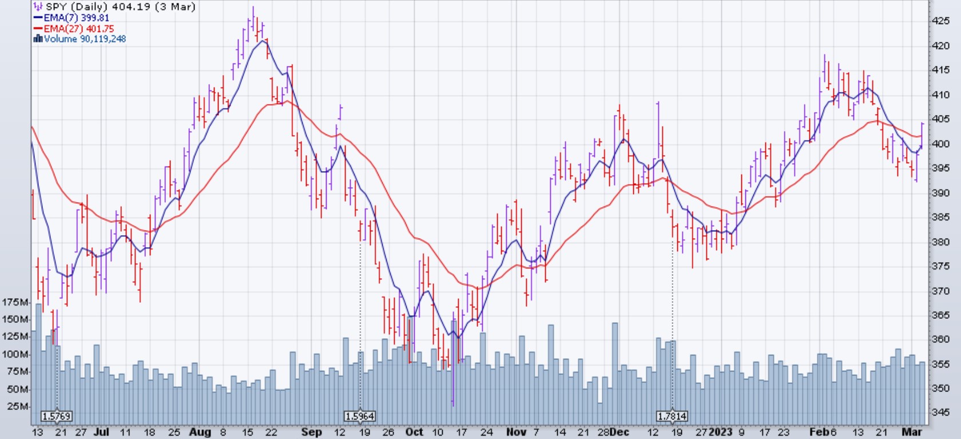Click the EMA(7) 399.81 legend label

tap(76, 18)
